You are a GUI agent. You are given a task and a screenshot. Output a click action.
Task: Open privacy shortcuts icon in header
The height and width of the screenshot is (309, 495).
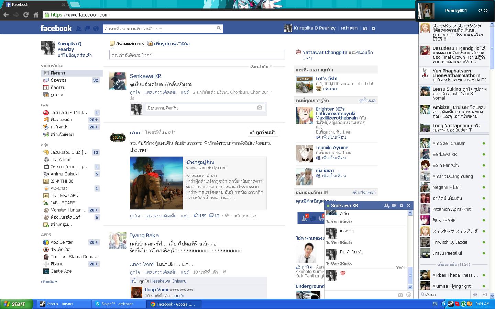(365, 28)
